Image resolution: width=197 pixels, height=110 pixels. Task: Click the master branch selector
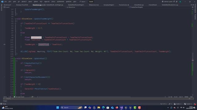(x=178, y=104)
